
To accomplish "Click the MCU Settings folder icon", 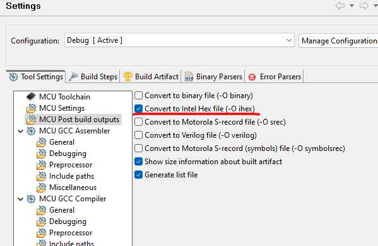I will [31, 108].
